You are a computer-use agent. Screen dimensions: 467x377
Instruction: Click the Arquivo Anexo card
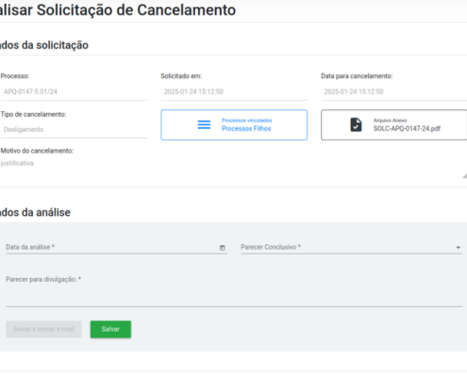click(x=394, y=124)
